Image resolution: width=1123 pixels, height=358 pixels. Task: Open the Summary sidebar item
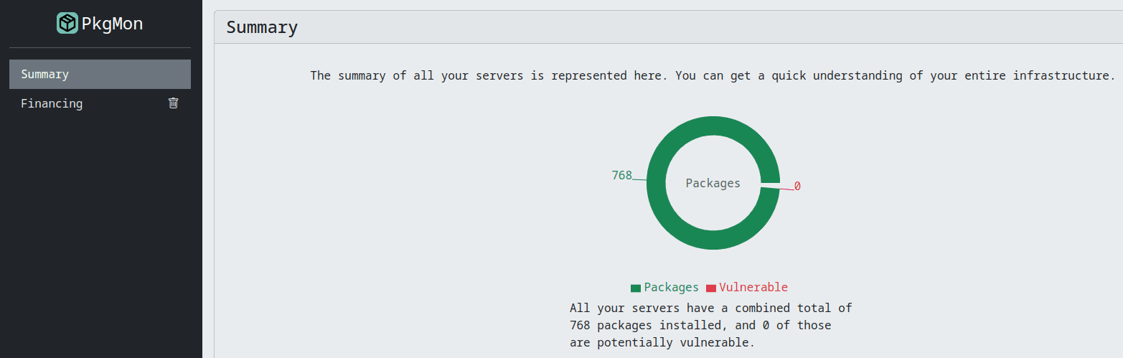[x=100, y=74]
